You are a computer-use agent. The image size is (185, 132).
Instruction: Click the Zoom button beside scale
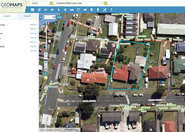click(x=59, y=17)
